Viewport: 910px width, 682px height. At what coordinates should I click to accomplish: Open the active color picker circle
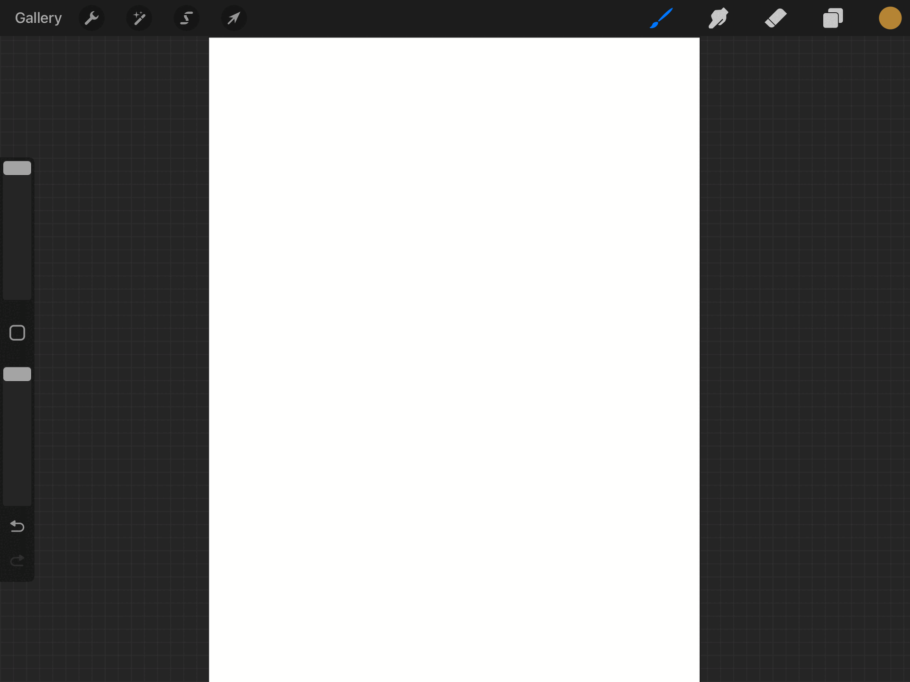click(x=890, y=18)
